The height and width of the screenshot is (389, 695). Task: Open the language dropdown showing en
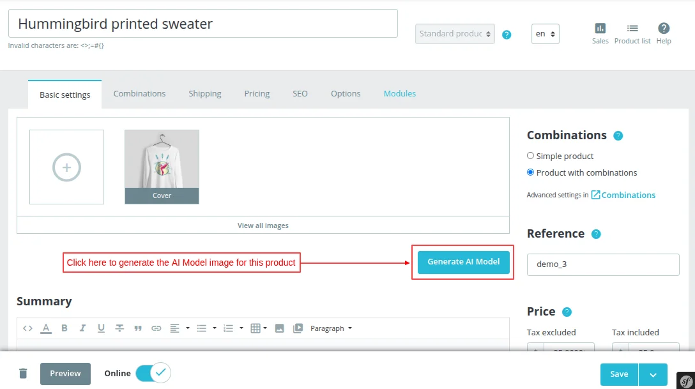click(546, 33)
